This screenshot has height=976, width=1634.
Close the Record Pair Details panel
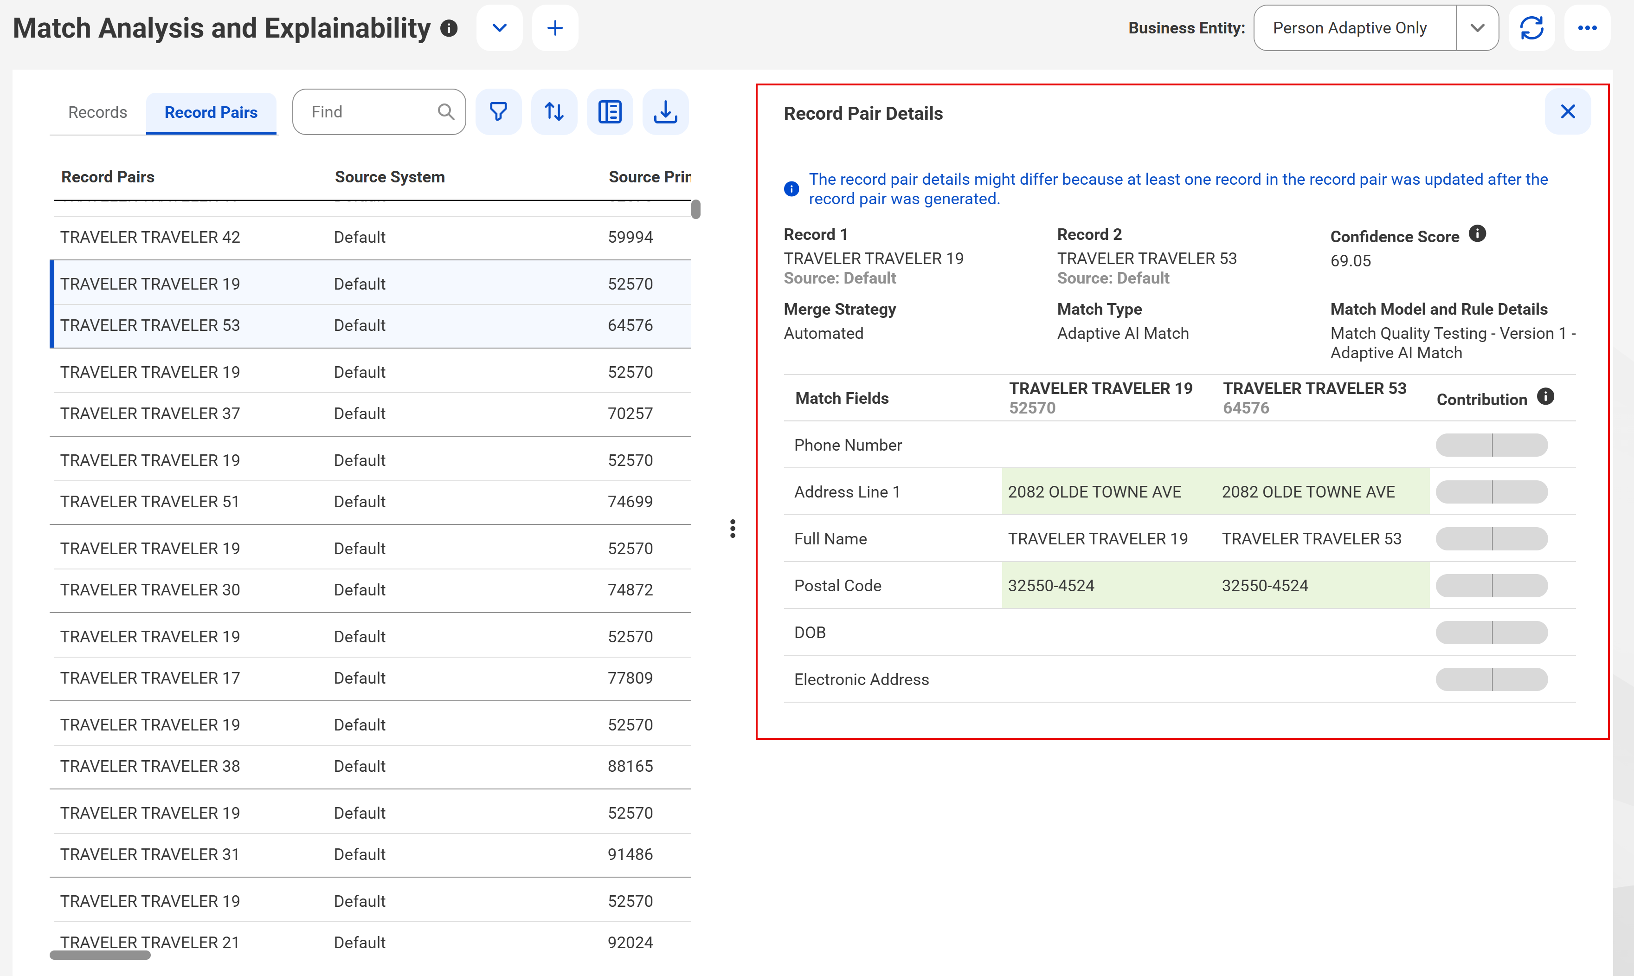1568,112
